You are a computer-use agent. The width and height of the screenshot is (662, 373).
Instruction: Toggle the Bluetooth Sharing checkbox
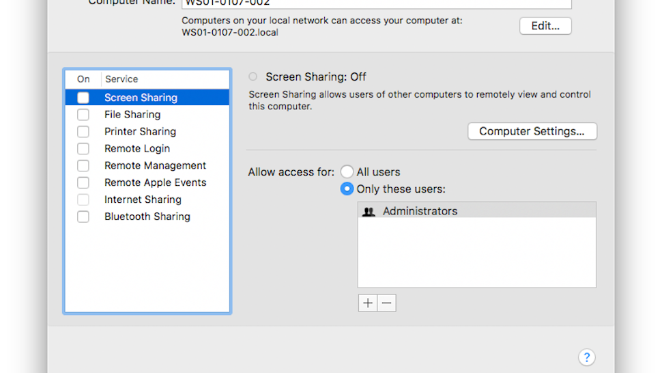[83, 217]
